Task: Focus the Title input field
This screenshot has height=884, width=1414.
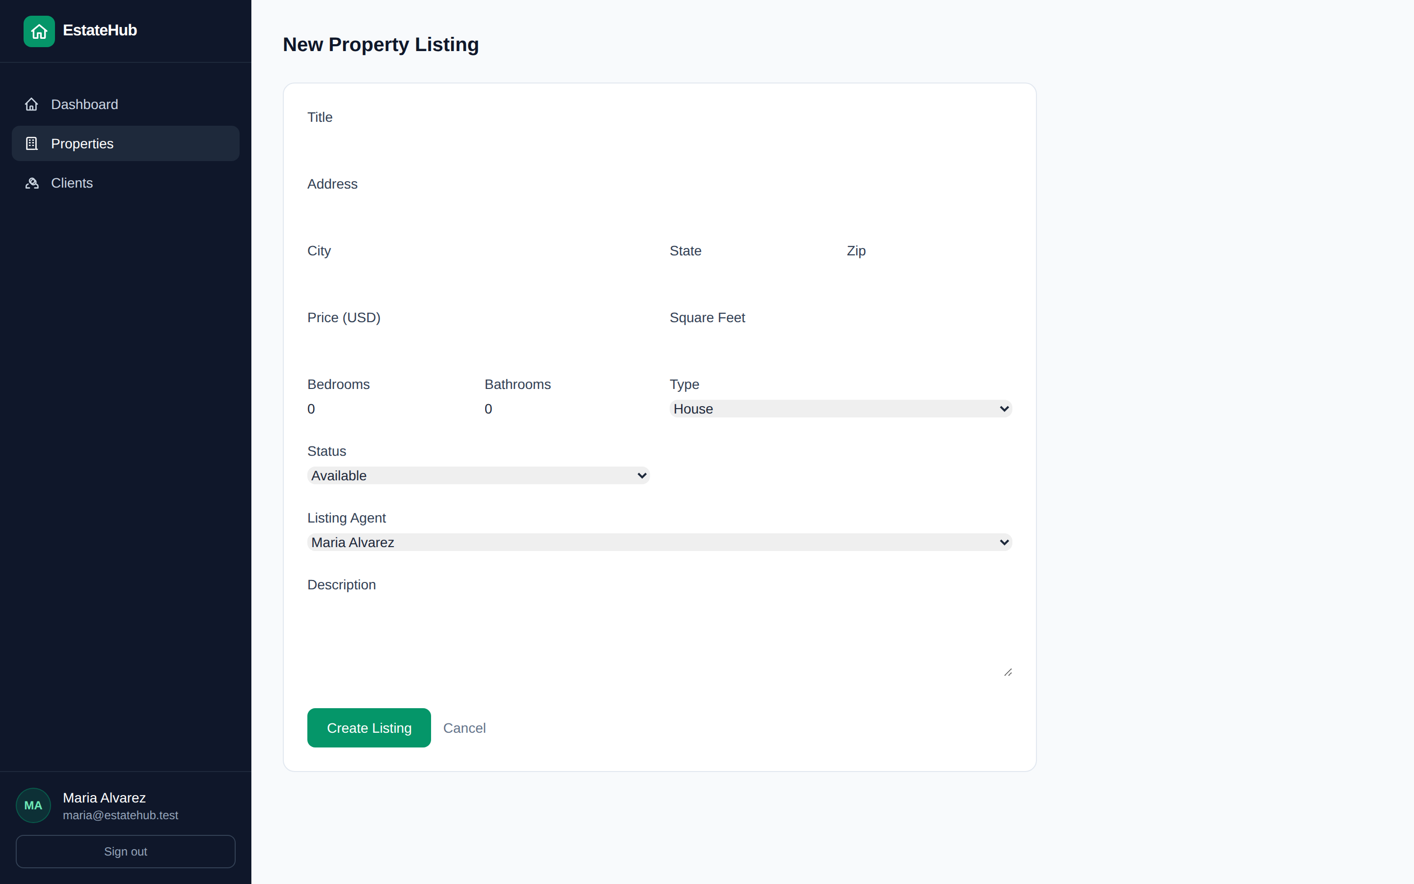Action: 659,141
